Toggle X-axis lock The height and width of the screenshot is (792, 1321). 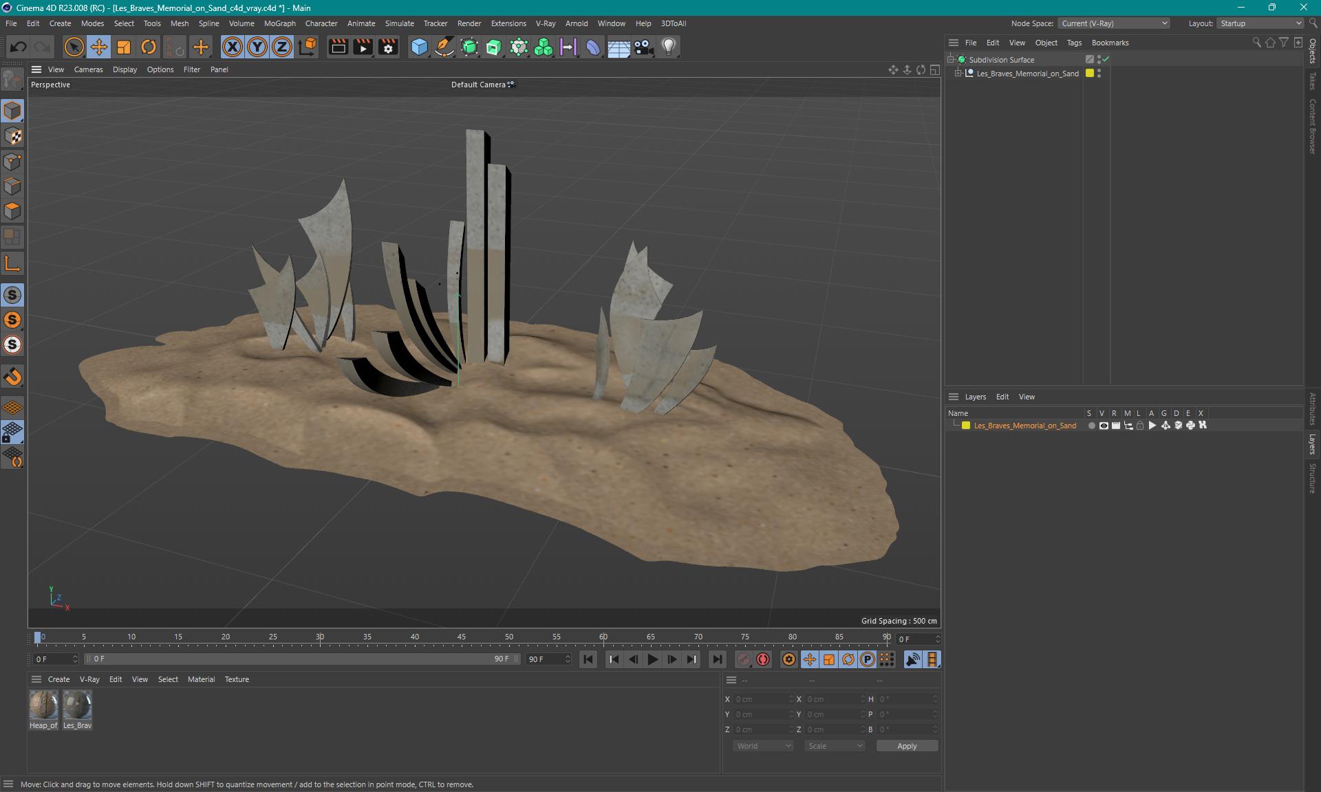(233, 47)
